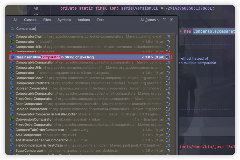Click the magnifying glass search icon
The height and width of the screenshot is (160, 240).
[x=12, y=29]
